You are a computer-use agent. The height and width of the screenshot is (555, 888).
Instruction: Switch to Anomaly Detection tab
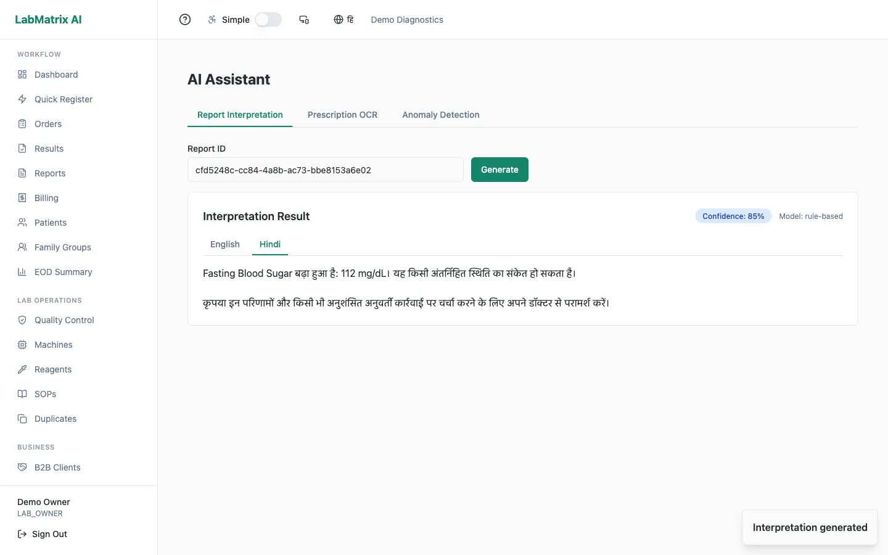click(441, 115)
